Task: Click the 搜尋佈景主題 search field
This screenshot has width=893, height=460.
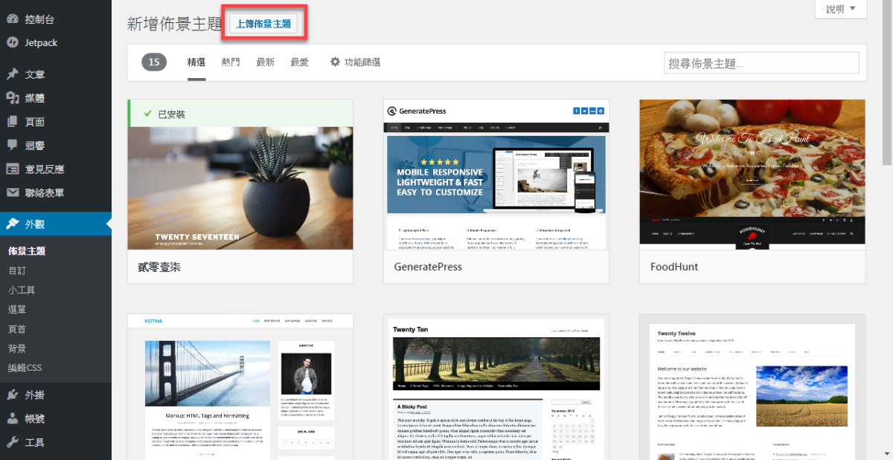Action: (x=761, y=63)
